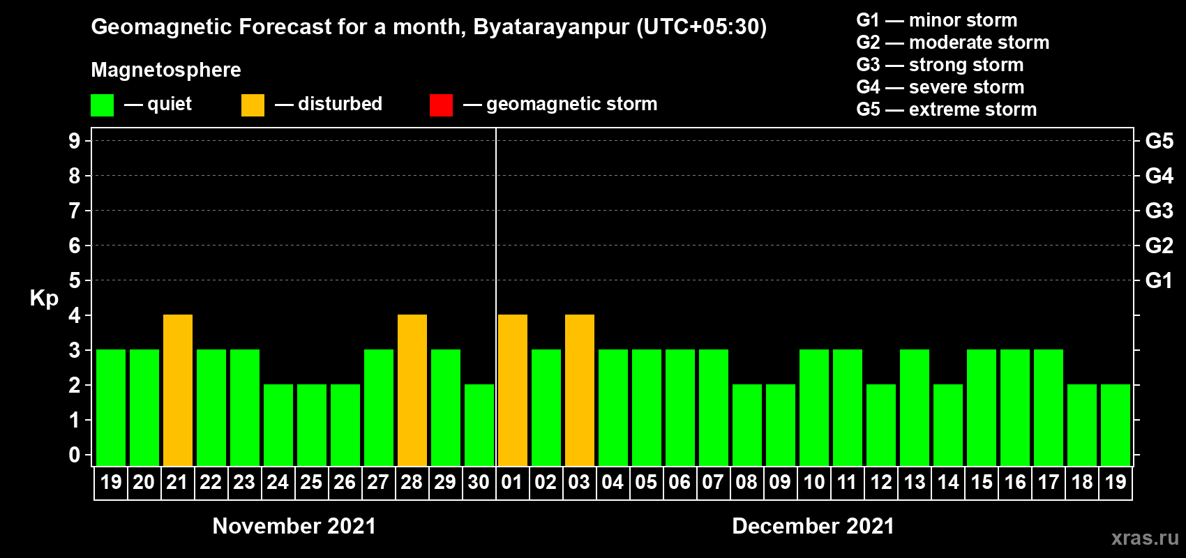Click the orange disturbed legend swatch
Viewport: 1186px width, 558px height.
point(253,105)
